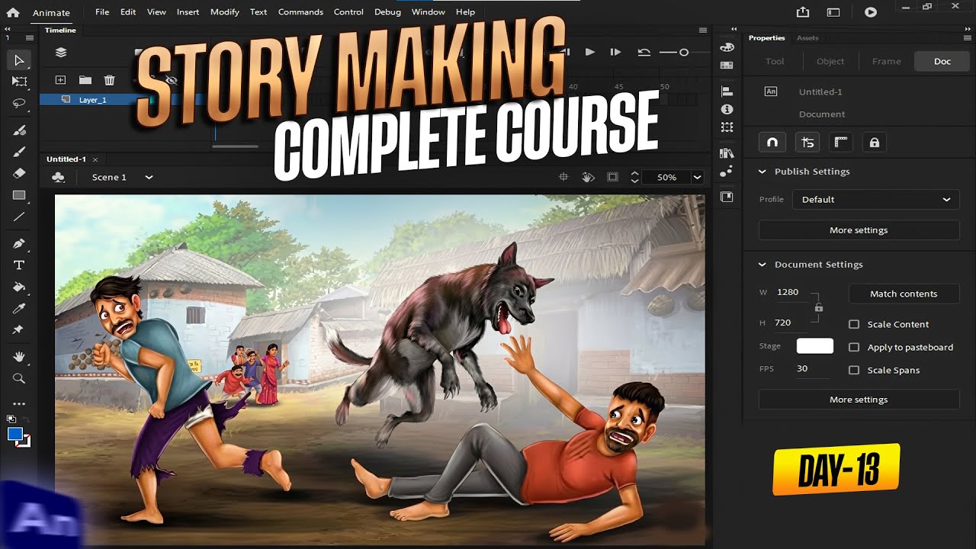Select the Rectangle tool
976x549 pixels.
pyautogui.click(x=19, y=195)
